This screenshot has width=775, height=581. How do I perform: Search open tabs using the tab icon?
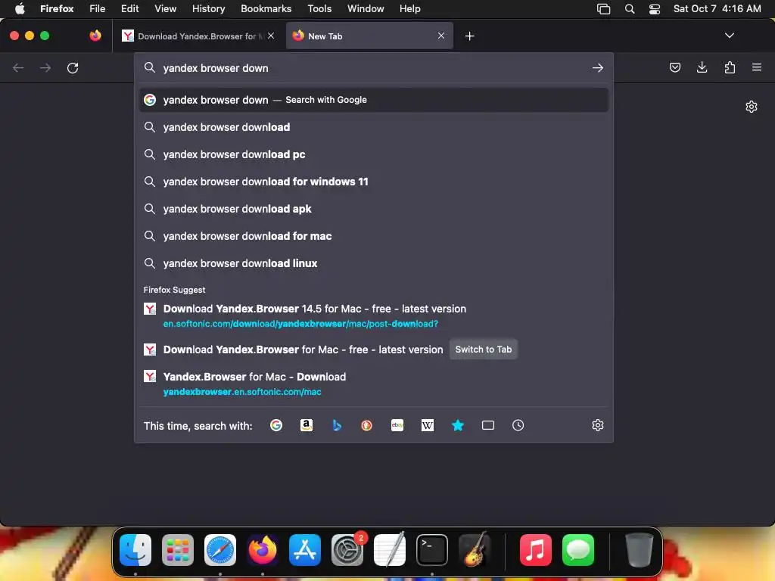pos(488,425)
